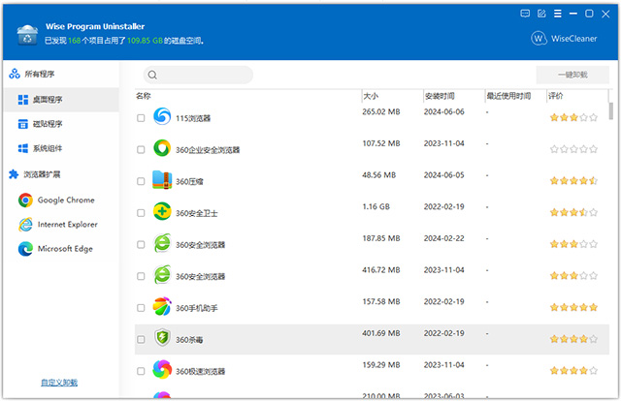The height and width of the screenshot is (401, 621).
Task: Click the star rating for 360压缩
Action: point(573,181)
